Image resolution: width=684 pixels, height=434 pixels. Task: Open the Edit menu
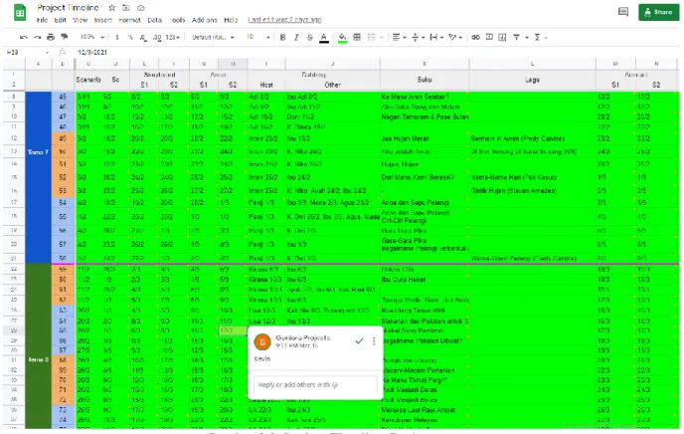tap(61, 20)
